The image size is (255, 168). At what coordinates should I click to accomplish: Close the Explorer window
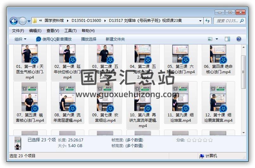[x=240, y=12]
